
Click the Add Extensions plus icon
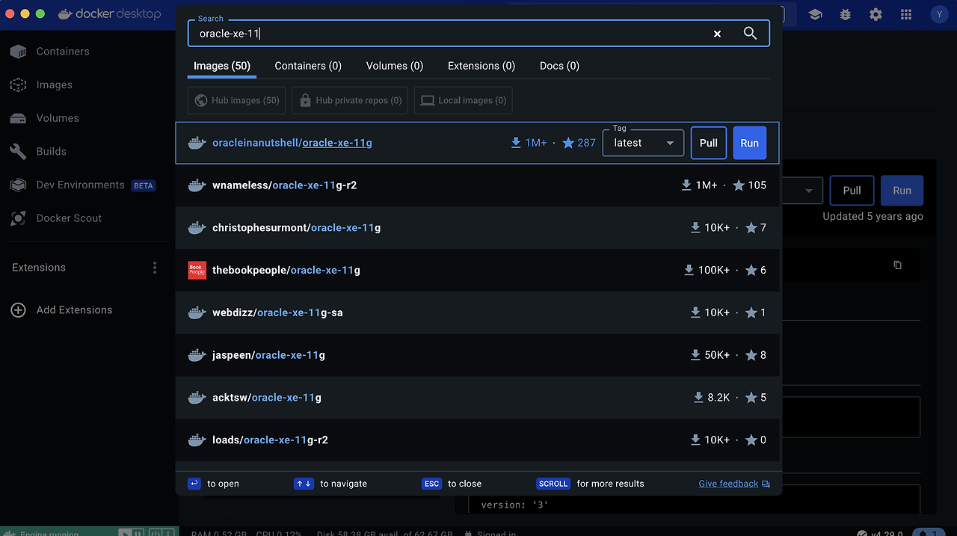pyautogui.click(x=18, y=310)
